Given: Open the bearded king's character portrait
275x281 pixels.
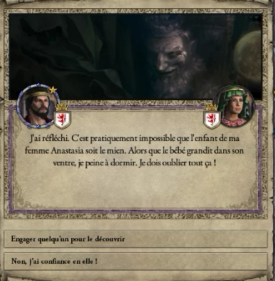Looking at the screenshot, I should [38, 106].
